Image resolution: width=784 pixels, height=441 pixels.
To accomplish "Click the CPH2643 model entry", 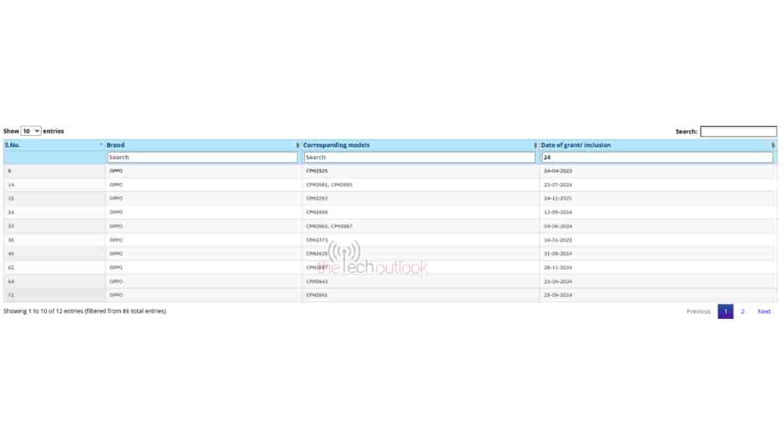I will click(317, 282).
